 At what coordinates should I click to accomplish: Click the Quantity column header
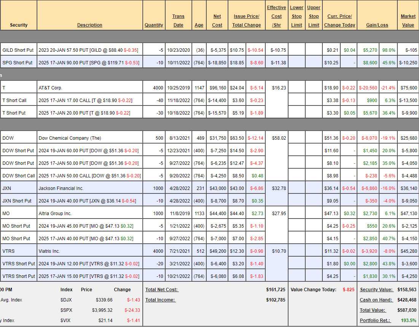point(154,25)
